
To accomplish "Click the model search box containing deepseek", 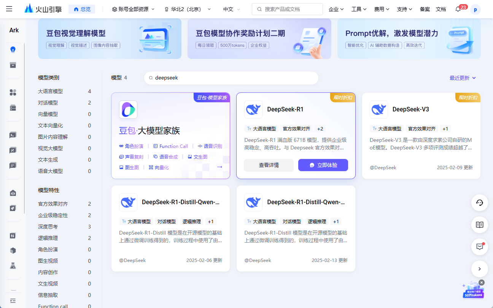I will [x=231, y=78].
